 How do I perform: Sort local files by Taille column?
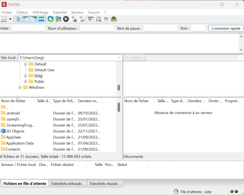click(44, 101)
